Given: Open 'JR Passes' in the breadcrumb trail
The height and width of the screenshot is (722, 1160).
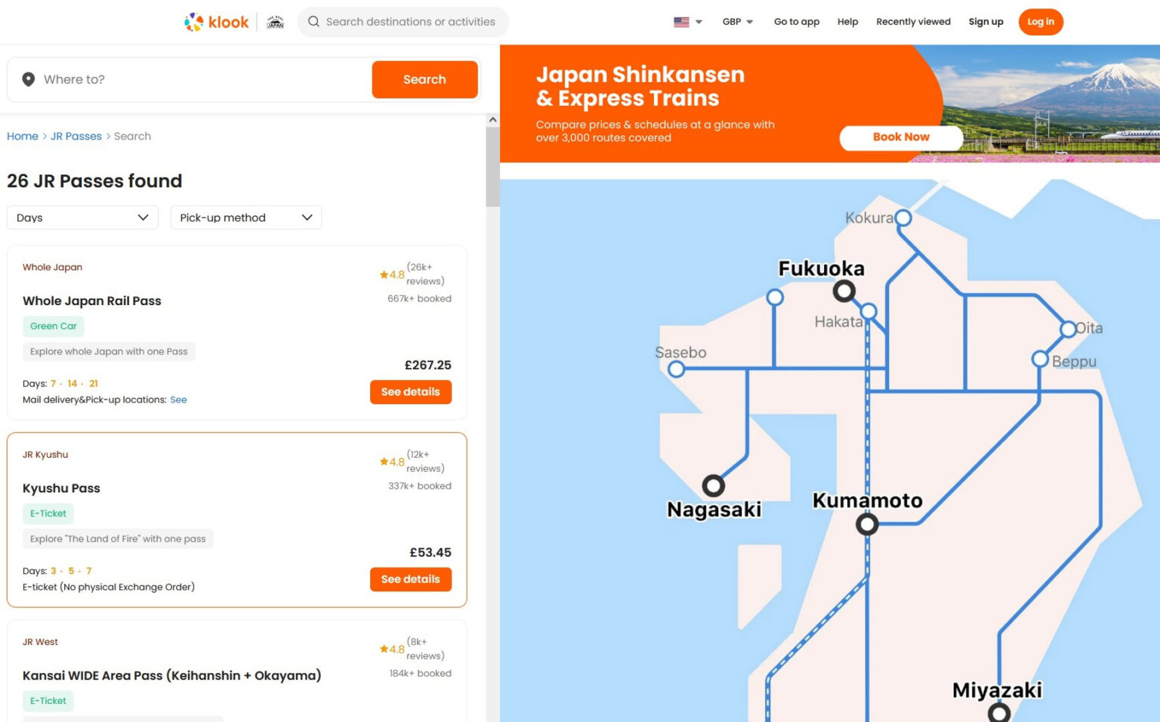Looking at the screenshot, I should (76, 136).
